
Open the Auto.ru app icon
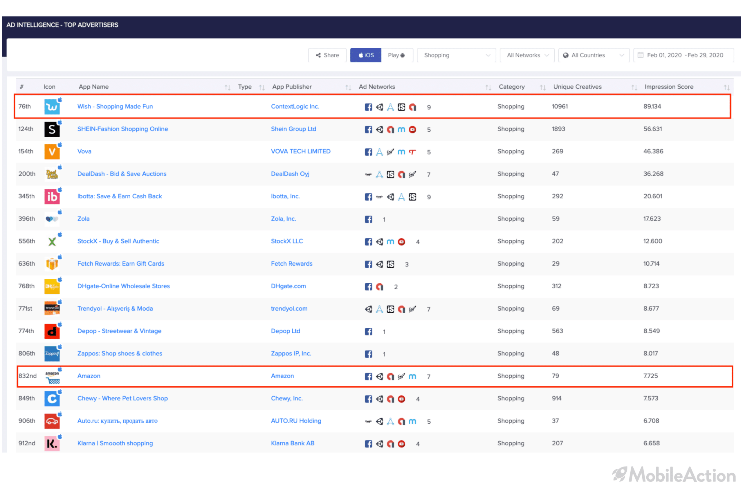click(x=52, y=421)
